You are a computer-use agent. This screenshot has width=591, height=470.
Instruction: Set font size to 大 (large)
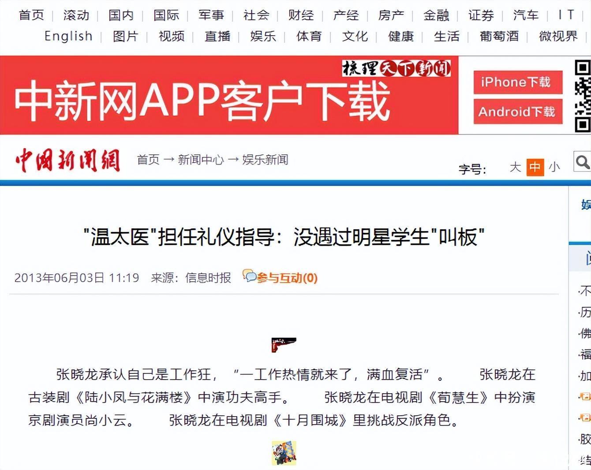tap(515, 167)
